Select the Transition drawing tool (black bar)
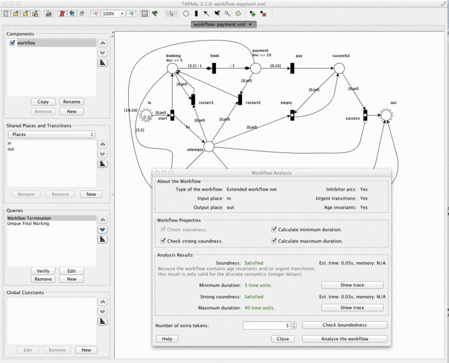 (196, 13)
